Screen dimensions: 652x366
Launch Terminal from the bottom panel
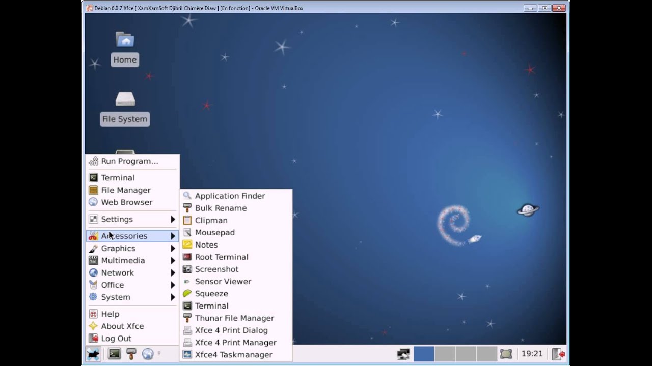115,354
